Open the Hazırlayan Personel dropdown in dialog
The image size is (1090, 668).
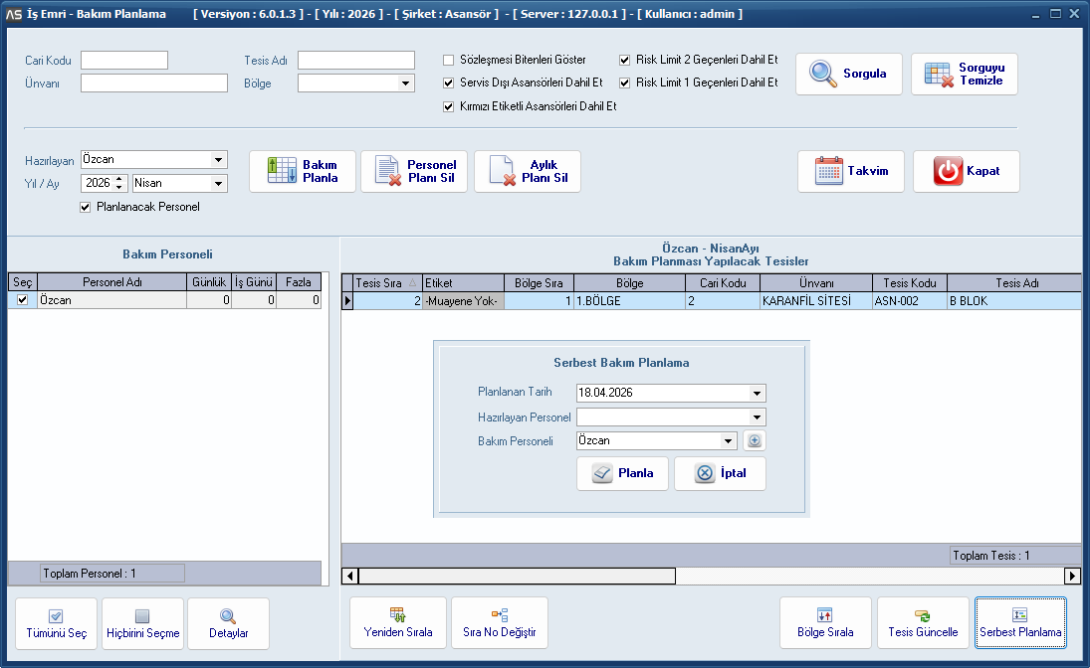(758, 417)
